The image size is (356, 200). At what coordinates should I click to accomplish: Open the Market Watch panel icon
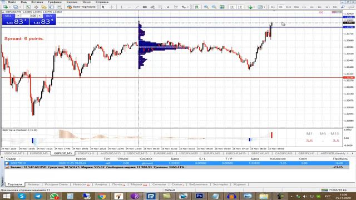point(28,7)
